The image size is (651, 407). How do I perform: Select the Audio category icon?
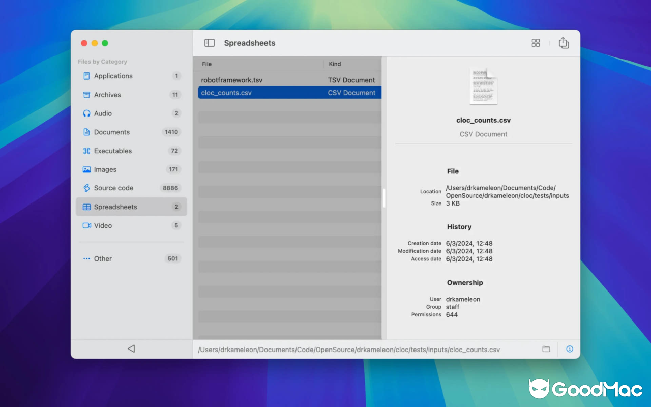(x=86, y=113)
